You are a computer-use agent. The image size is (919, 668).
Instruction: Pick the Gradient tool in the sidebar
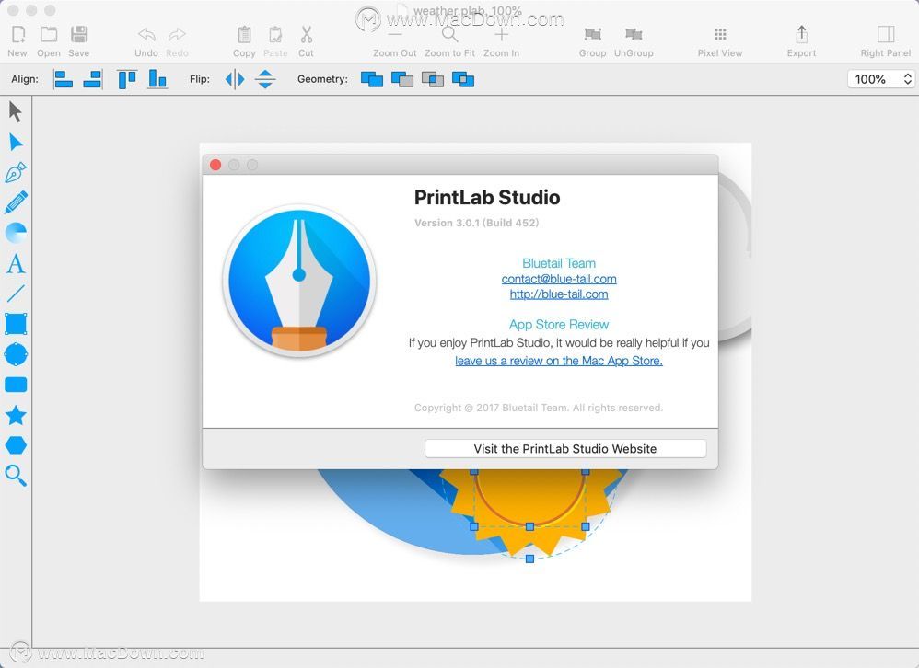(x=16, y=233)
